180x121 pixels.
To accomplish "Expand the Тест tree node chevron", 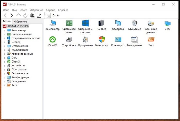I will click(x=4, y=85).
